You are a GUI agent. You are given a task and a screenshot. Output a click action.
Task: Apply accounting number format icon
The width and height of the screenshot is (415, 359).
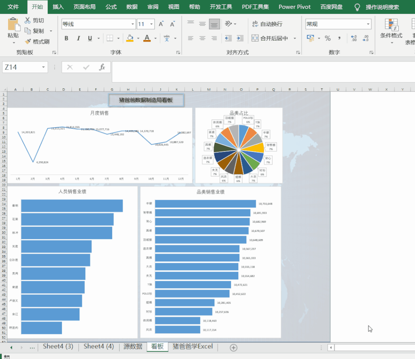tap(310, 38)
